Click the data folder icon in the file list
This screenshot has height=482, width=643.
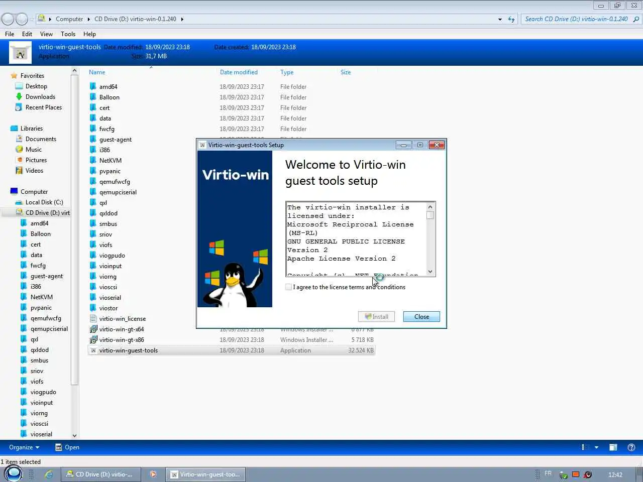pyautogui.click(x=93, y=118)
